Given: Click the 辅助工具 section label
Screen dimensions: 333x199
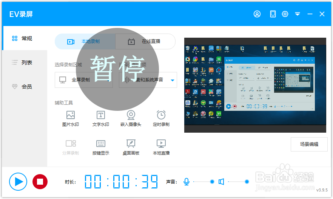Looking at the screenshot, I should 64,103.
